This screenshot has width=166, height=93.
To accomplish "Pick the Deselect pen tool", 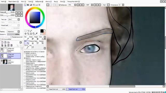I will (x=41, y=42).
